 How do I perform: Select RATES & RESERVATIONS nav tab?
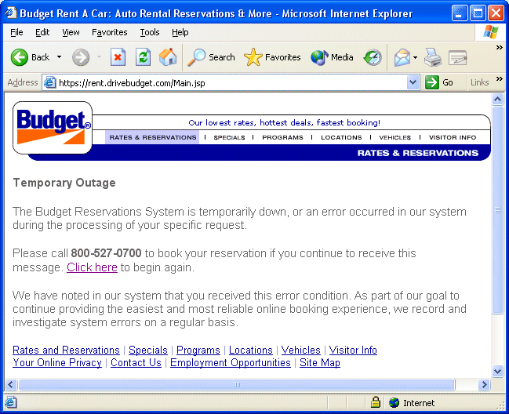(153, 137)
